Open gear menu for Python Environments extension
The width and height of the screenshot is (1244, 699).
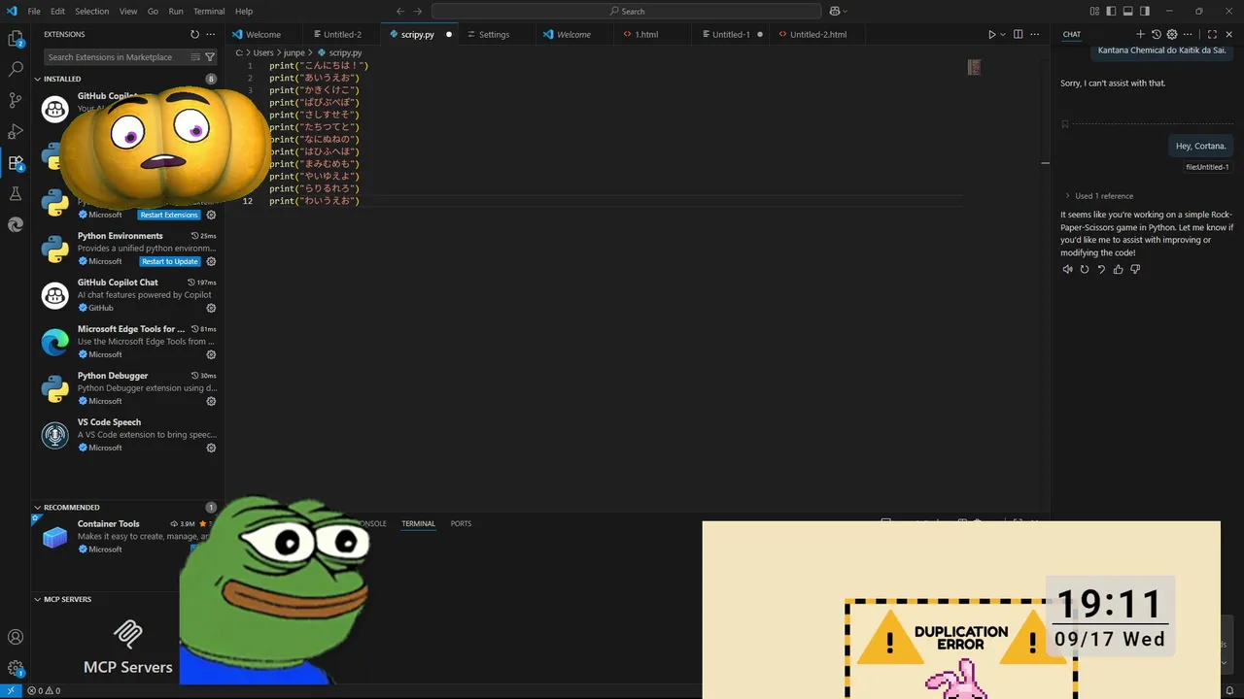point(211,261)
